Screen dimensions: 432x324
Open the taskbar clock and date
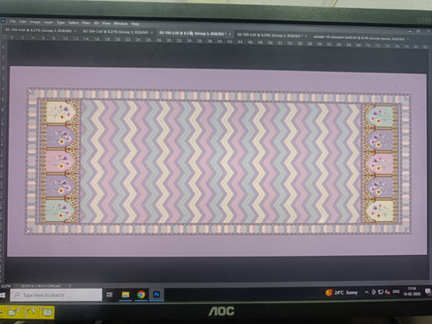click(412, 291)
